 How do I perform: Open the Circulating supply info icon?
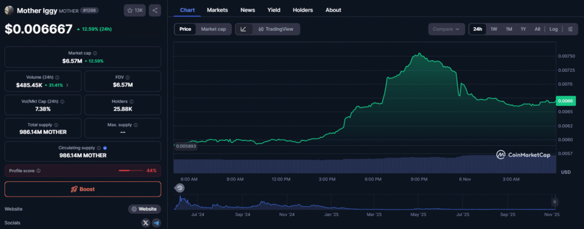point(99,148)
